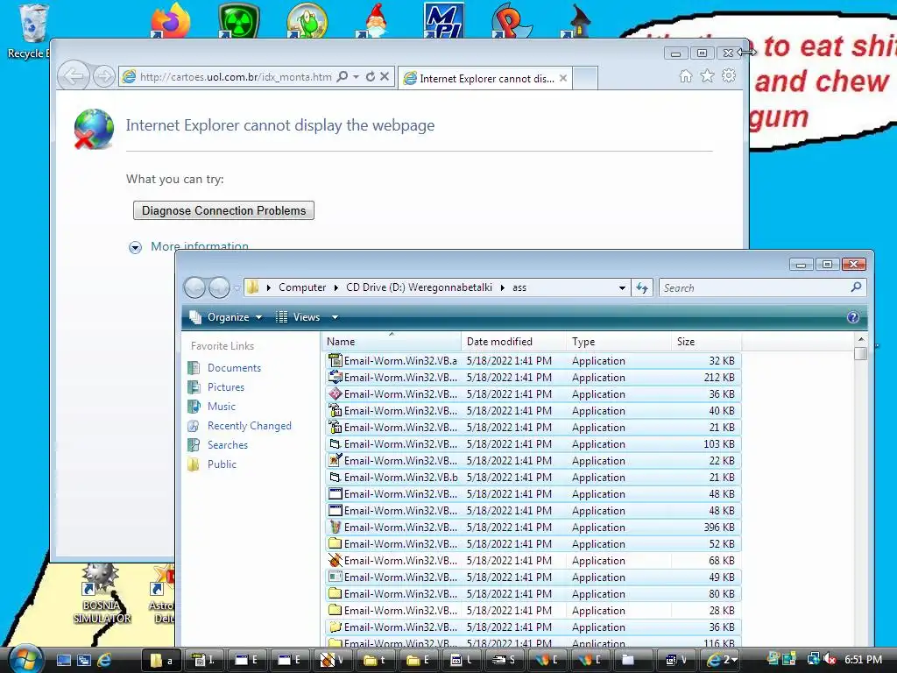The width and height of the screenshot is (897, 673).
Task: Mute volume icon in the system tray
Action: (x=829, y=660)
